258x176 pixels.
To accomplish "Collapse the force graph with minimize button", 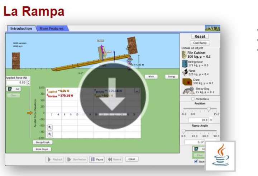I will point(137,91).
